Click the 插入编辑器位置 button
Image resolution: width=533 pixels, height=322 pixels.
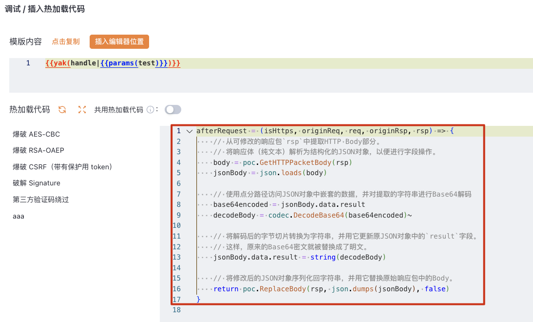coord(119,41)
